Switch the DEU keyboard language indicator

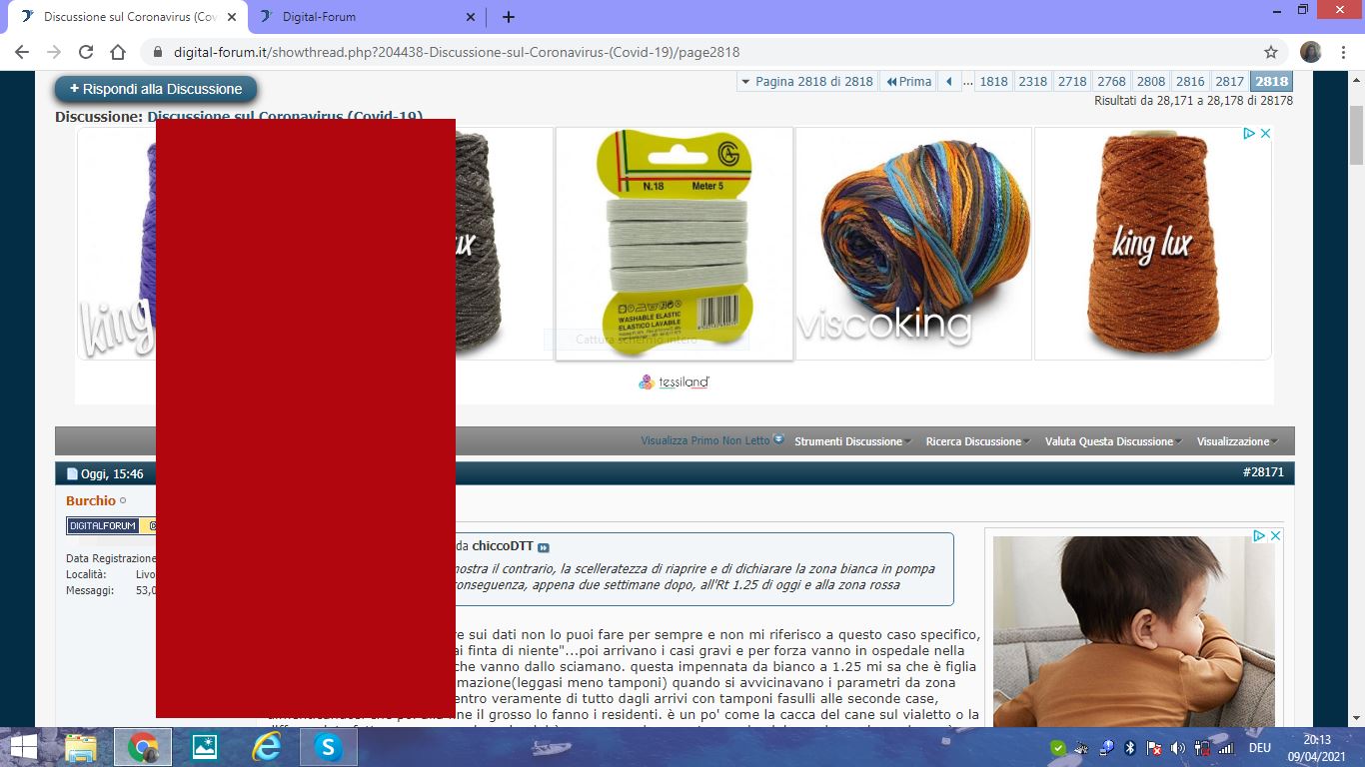[x=1260, y=747]
